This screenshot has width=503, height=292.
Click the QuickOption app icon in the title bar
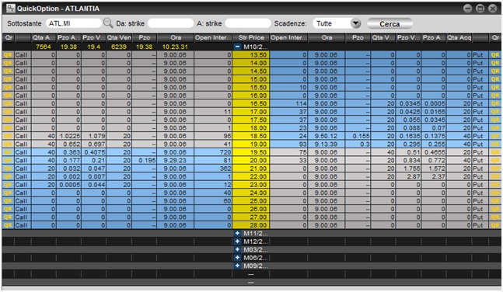pyautogui.click(x=11, y=8)
